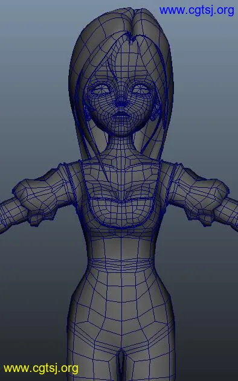Select the waist belt edge loops
Image resolution: width=238 pixels, height=381 pixels.
tap(121, 264)
